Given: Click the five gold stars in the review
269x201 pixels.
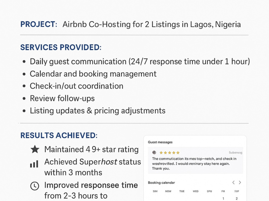Looking at the screenshot, I should 169,153.
